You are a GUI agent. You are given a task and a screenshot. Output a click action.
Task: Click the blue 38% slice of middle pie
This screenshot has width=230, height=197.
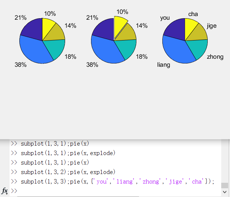(106, 50)
